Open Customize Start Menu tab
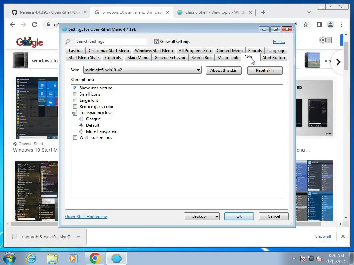 coord(109,51)
